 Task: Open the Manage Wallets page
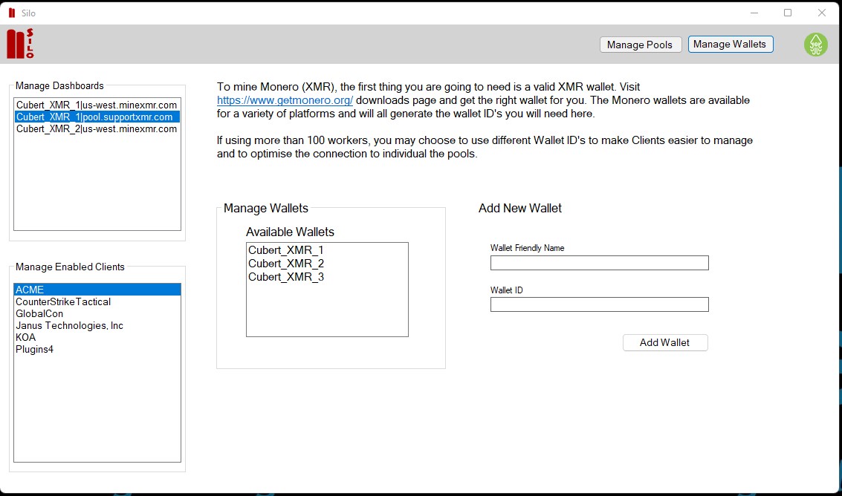click(x=730, y=45)
